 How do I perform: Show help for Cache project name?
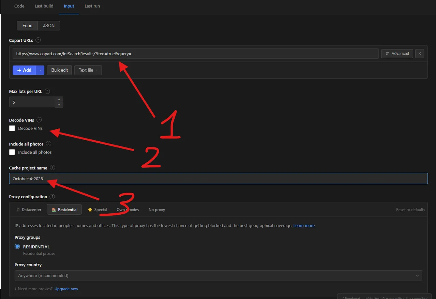tap(52, 168)
